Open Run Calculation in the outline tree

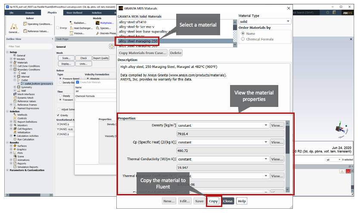pos(25,140)
